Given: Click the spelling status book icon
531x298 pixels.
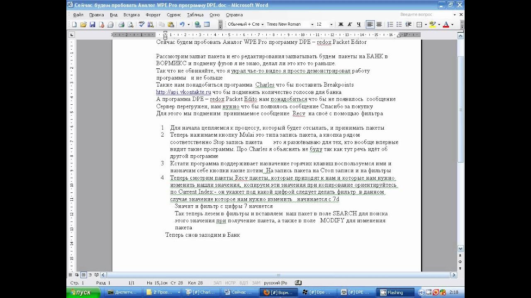Looking at the screenshot, I should pyautogui.click(x=298, y=283).
